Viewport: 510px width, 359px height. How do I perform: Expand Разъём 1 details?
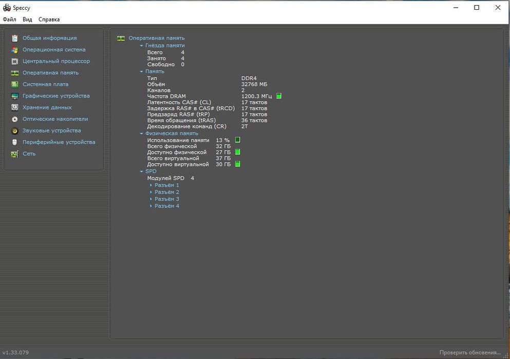click(x=151, y=185)
